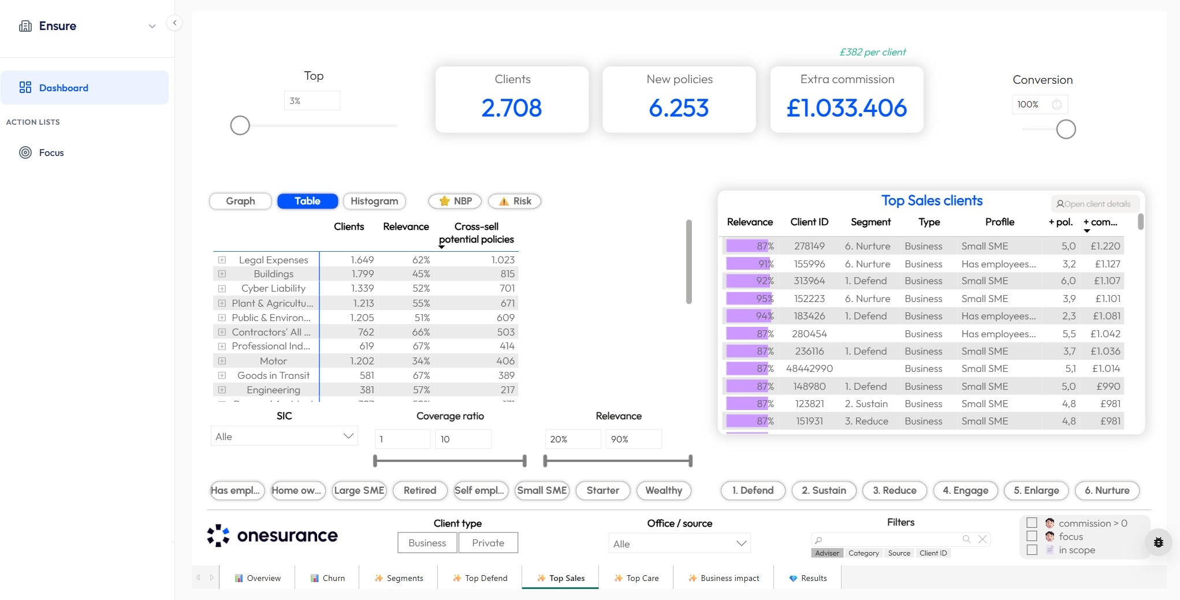Click the Ensure company building icon
Screen dimensions: 1180x600
coord(24,25)
